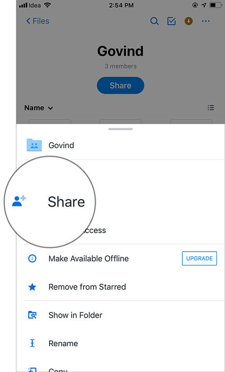
Task: Click the UPGRADE button
Action: [x=199, y=258]
